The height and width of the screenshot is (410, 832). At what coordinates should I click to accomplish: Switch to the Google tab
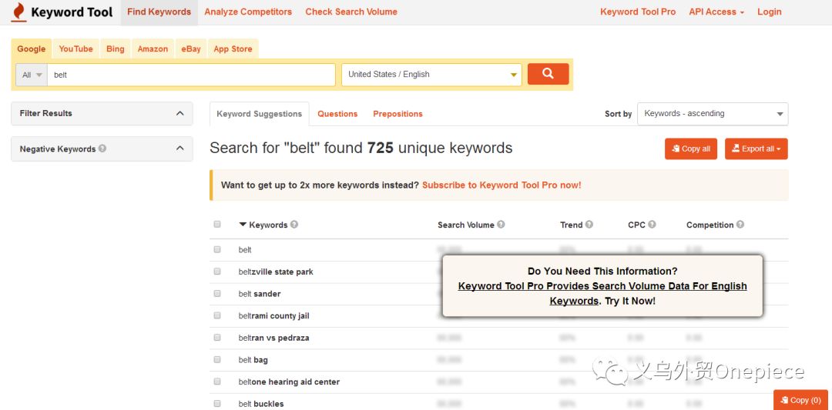coord(32,48)
